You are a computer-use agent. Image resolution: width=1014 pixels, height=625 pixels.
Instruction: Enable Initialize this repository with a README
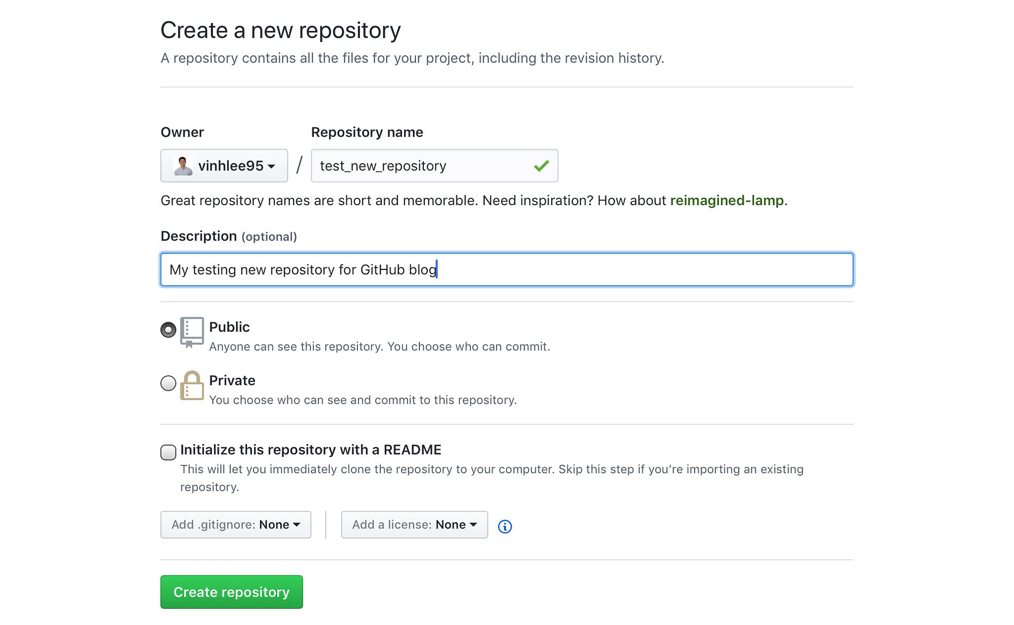tap(168, 452)
